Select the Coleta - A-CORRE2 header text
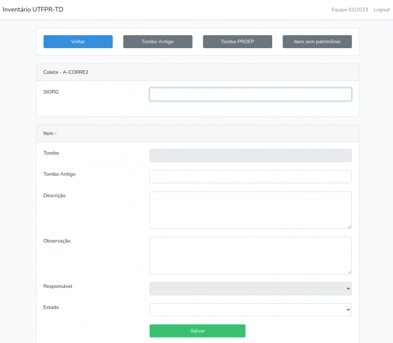393x343 pixels. coord(66,72)
